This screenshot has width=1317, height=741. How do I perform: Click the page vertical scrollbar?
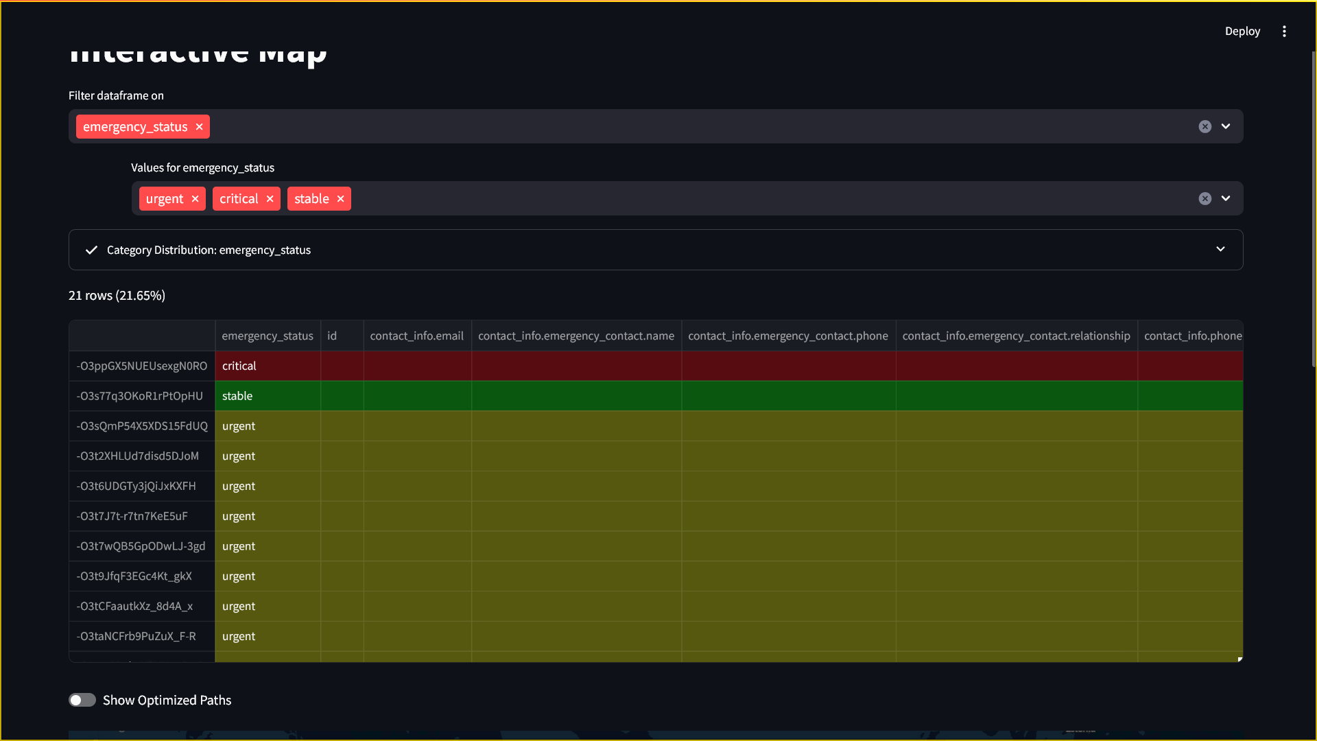(1313, 206)
